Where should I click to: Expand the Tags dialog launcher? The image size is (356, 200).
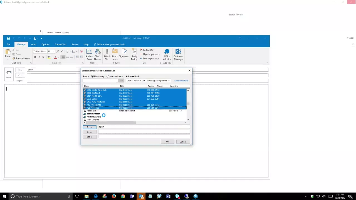pyautogui.click(x=160, y=63)
